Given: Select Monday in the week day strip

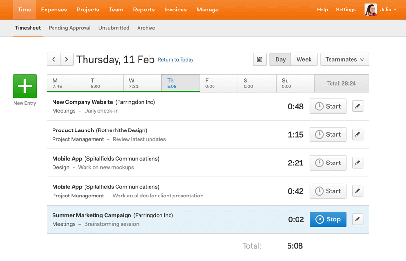Looking at the screenshot, I should tap(66, 83).
